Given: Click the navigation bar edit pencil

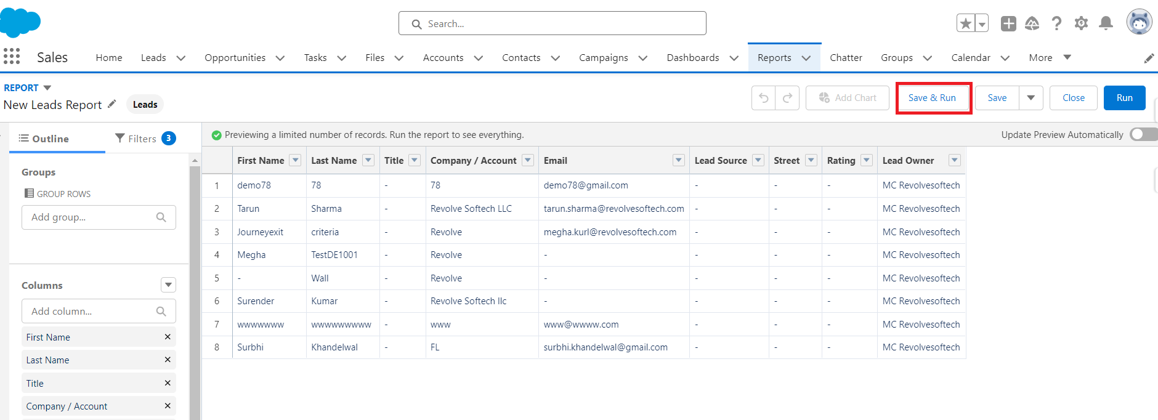Looking at the screenshot, I should [1149, 58].
